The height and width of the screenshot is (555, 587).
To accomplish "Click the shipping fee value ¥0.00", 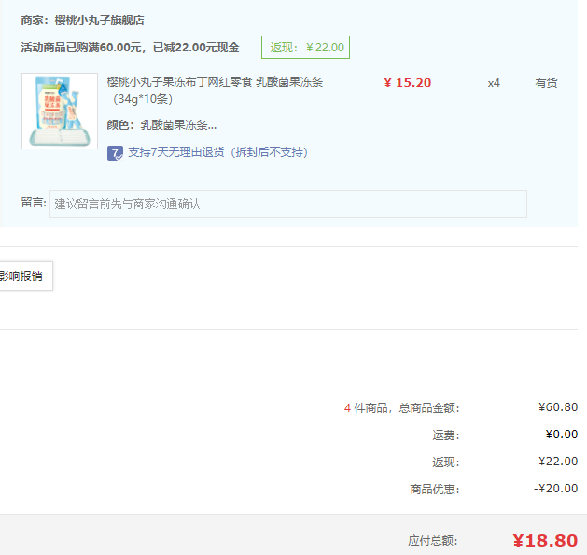I will pyautogui.click(x=562, y=434).
